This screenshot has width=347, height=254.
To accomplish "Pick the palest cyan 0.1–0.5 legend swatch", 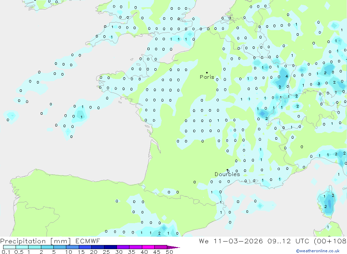I will click(x=9, y=247).
